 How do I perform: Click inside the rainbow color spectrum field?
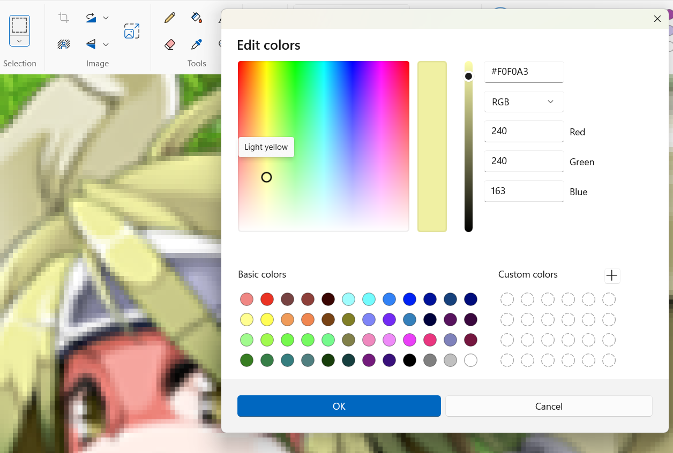click(324, 146)
